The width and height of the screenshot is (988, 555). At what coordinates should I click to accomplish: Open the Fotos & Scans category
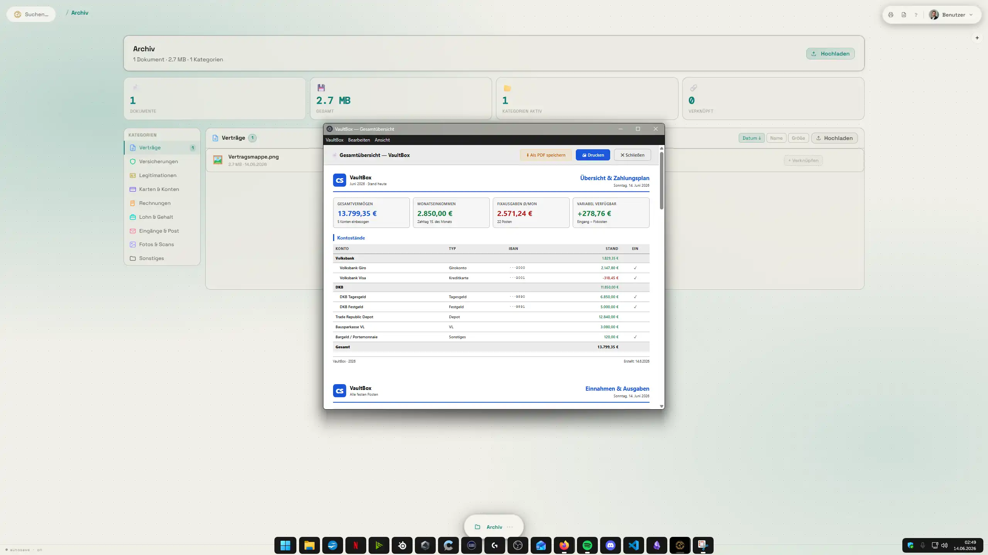coord(162,245)
